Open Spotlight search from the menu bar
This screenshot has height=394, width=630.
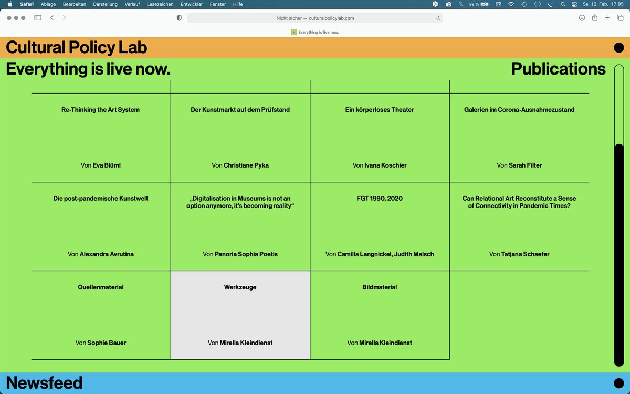pyautogui.click(x=562, y=4)
